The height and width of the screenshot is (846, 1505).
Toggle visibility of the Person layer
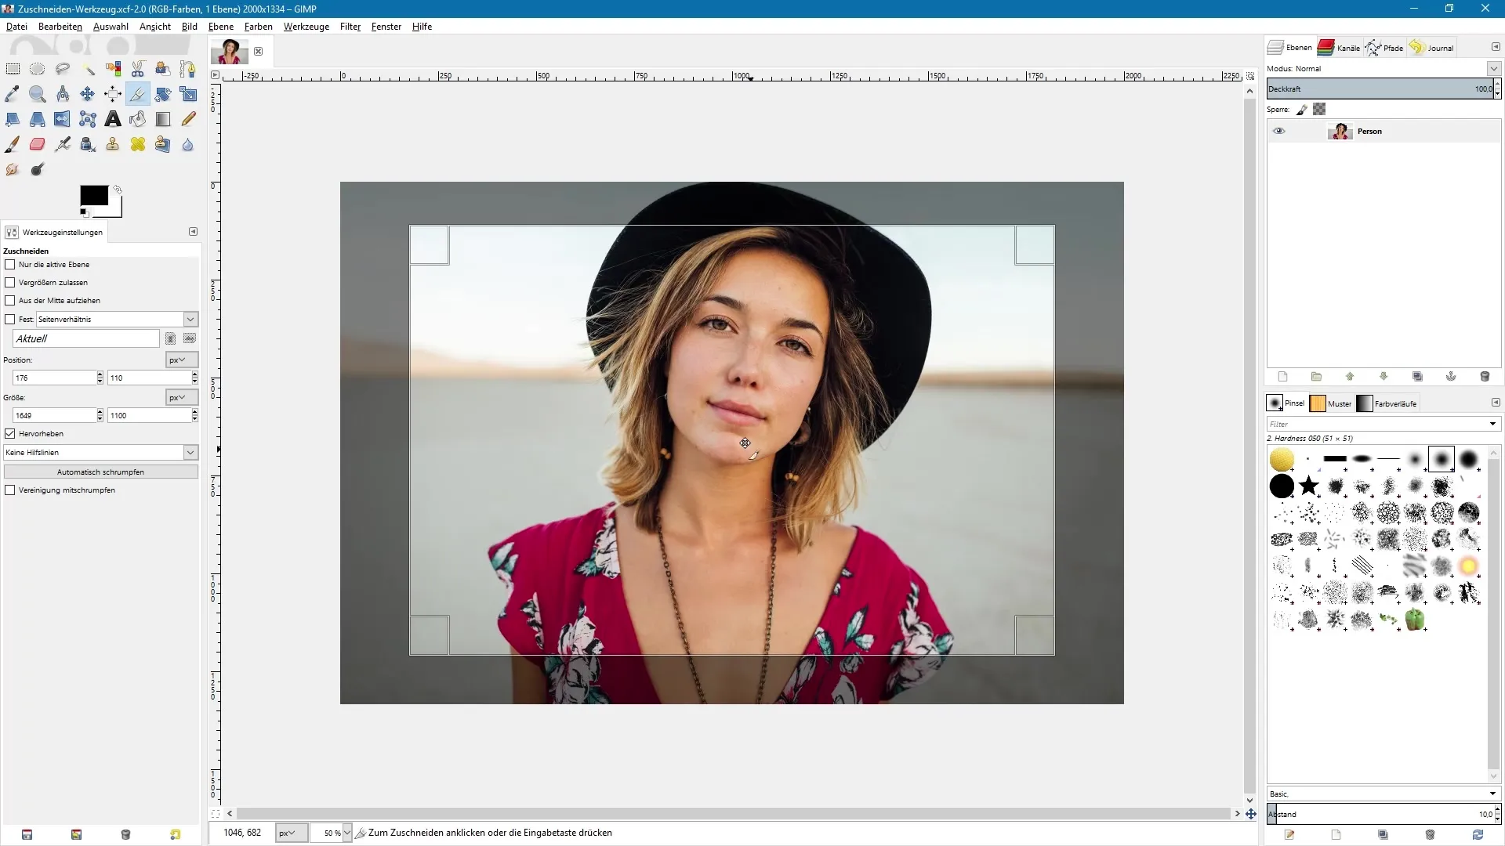point(1278,132)
